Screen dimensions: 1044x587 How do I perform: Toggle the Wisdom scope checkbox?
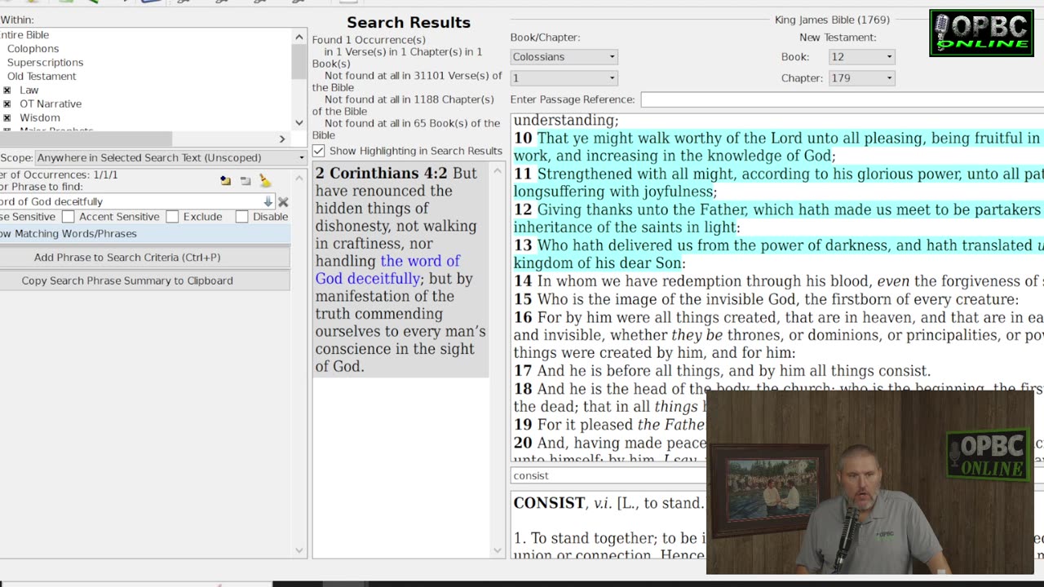[x=7, y=118]
